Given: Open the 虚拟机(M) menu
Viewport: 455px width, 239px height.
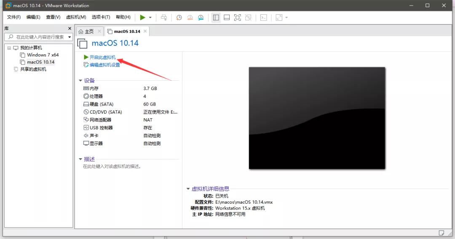Looking at the screenshot, I should [76, 17].
